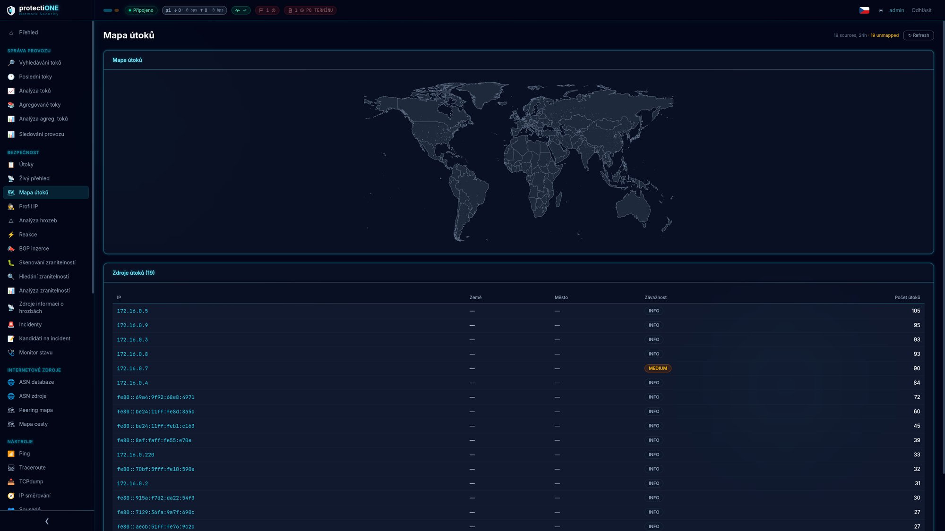The width and height of the screenshot is (945, 531).
Task: Open IP fe80::be24:11ff:feb1:c163
Action: pyautogui.click(x=155, y=426)
